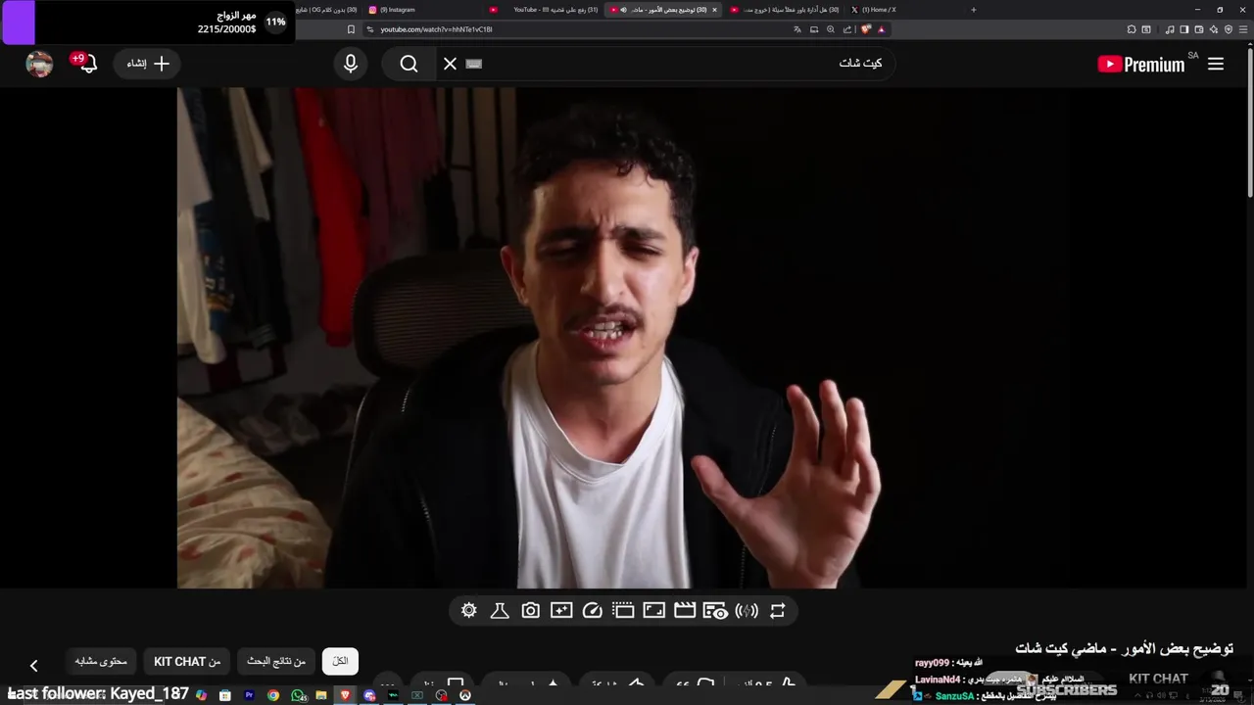Image resolution: width=1254 pixels, height=705 pixels.
Task: Open a new browser tab with the plus
Action: tap(973, 10)
